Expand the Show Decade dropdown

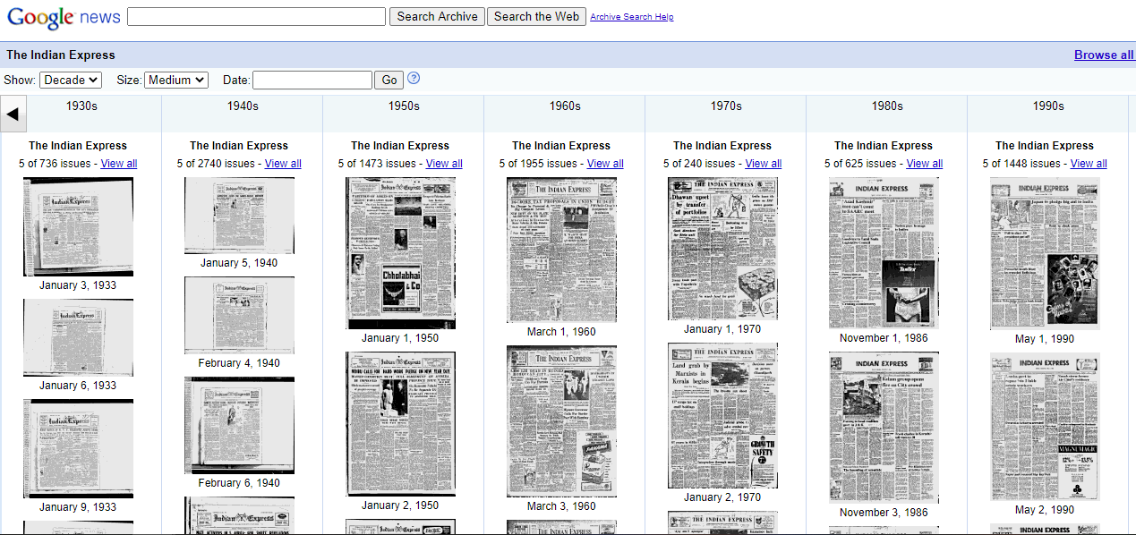[71, 80]
